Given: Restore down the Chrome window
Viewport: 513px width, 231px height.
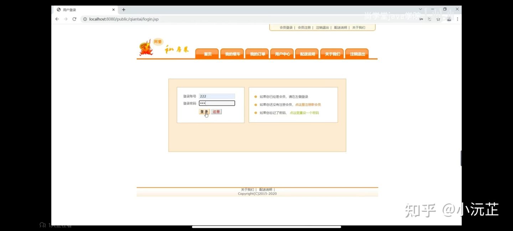Looking at the screenshot, I should coord(445,9).
